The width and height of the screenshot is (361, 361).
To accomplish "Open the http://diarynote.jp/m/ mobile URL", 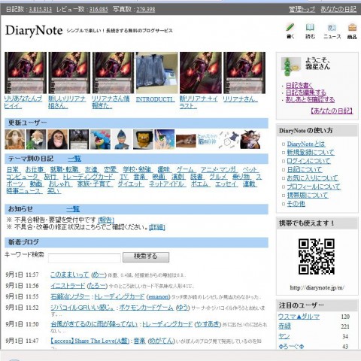I will pyautogui.click(x=317, y=287).
